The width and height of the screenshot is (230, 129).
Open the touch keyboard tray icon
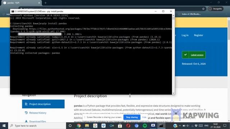tap(201, 126)
